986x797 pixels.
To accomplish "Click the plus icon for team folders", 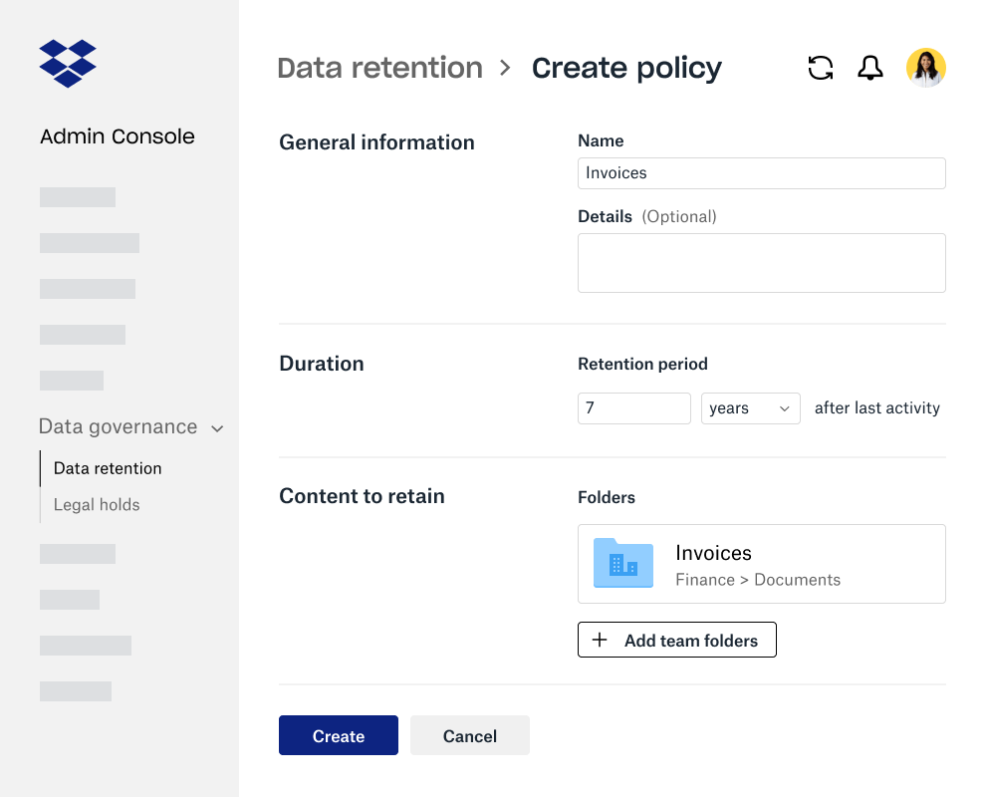I will [x=600, y=641].
